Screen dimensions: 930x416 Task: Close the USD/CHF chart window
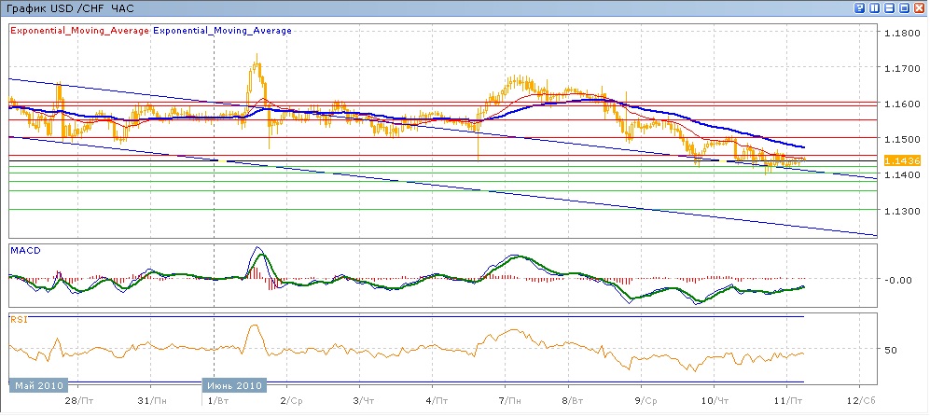(x=920, y=8)
